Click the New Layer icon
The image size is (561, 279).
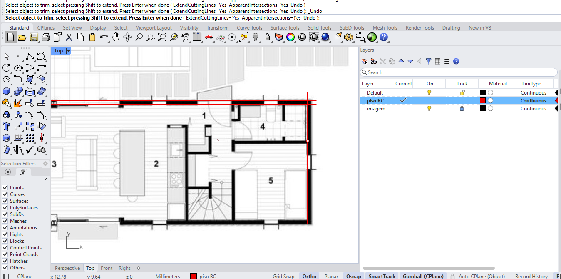(365, 61)
